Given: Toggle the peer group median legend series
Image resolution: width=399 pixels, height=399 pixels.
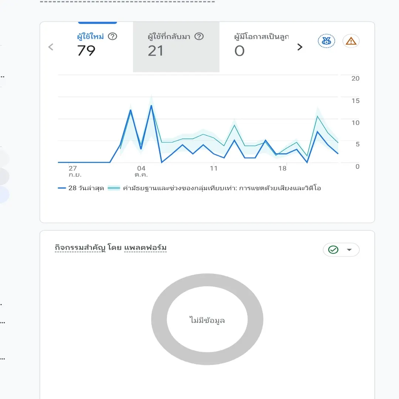Looking at the screenshot, I should 214,188.
